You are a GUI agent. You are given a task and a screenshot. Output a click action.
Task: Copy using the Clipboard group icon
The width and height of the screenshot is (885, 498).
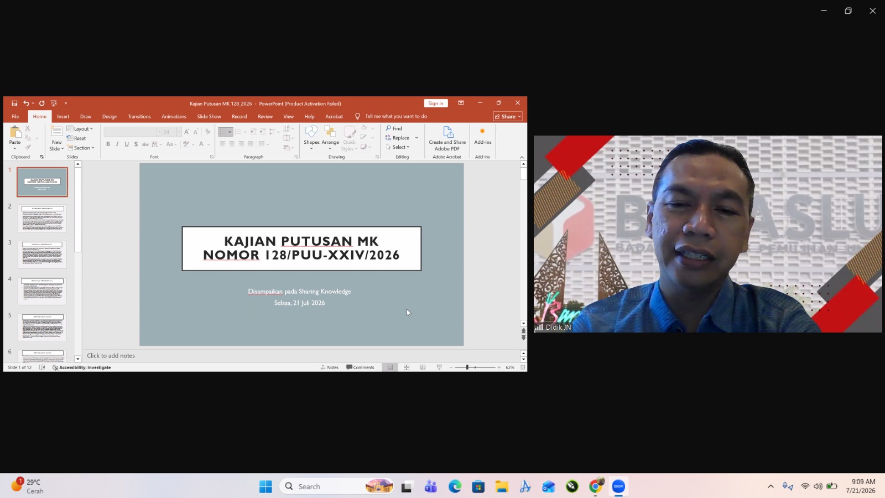28,138
